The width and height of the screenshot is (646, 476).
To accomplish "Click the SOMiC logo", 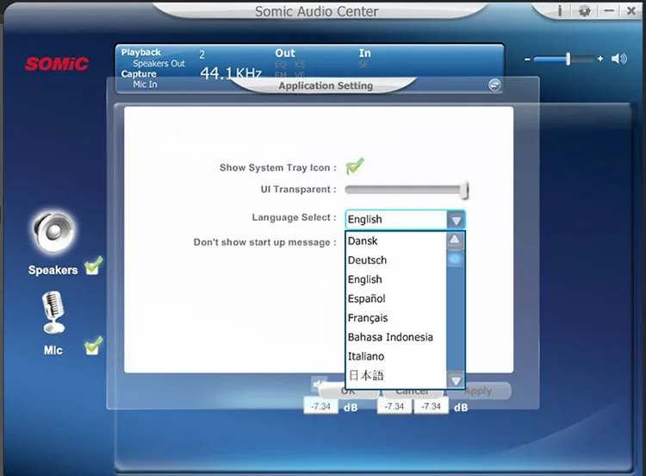I will (x=57, y=64).
